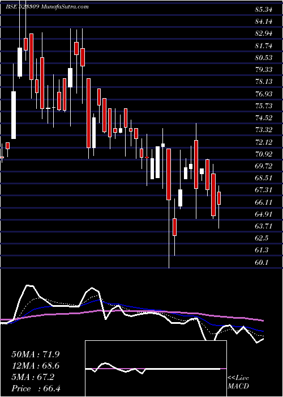Click the 60.1 price axis label

[x=261, y=263]
